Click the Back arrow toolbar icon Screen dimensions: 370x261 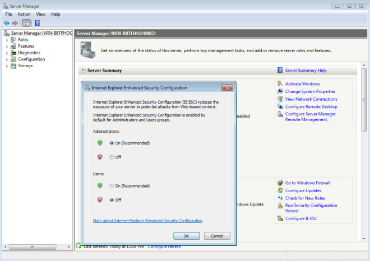7,23
